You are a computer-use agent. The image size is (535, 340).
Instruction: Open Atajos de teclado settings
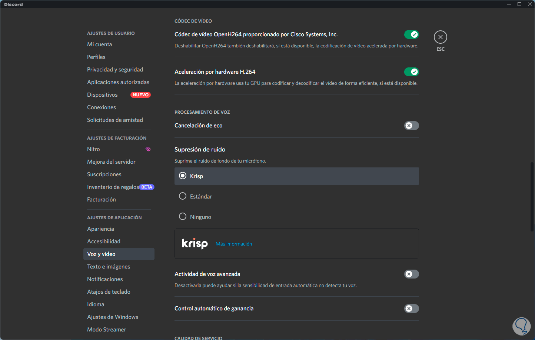coord(109,292)
